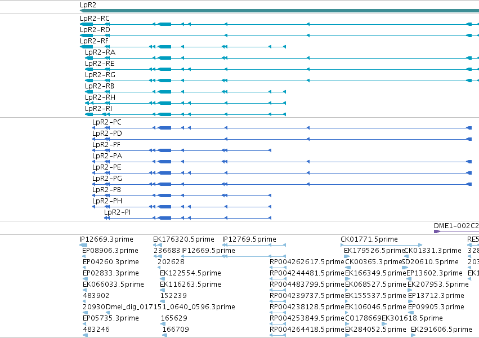Select the LpR2-PE protein label

[x=107, y=167]
